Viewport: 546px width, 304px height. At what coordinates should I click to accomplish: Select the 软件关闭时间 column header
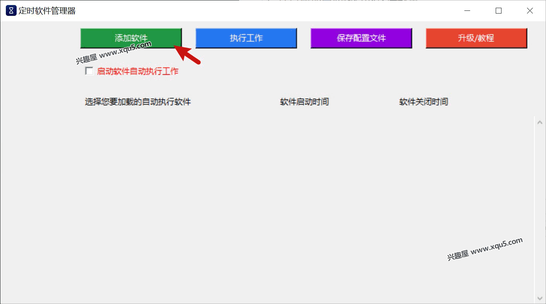(x=423, y=102)
